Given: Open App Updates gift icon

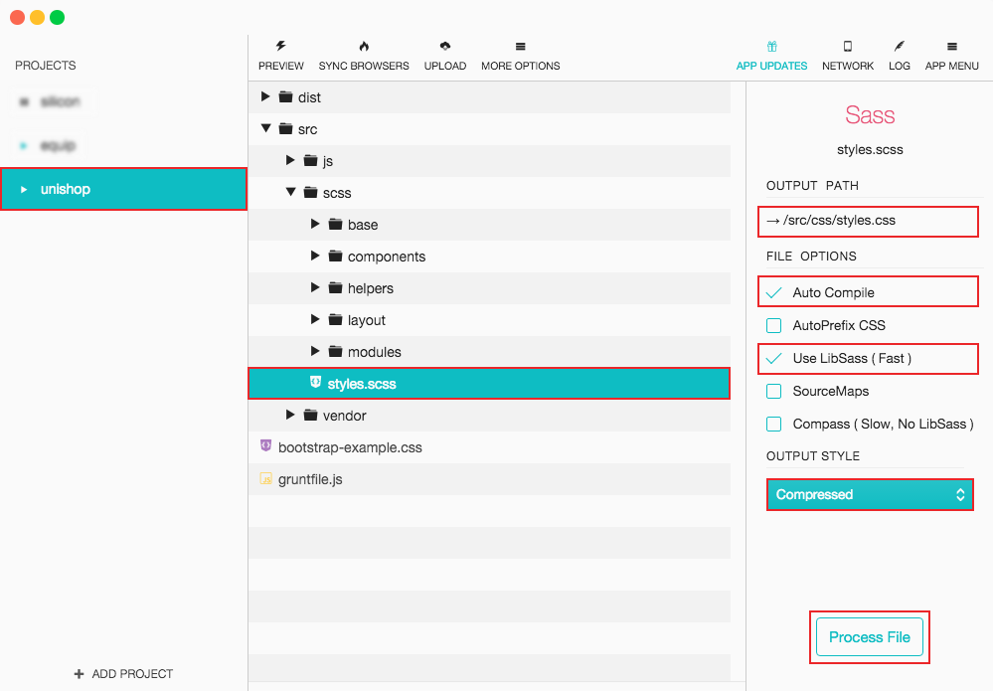Looking at the screenshot, I should 771,47.
